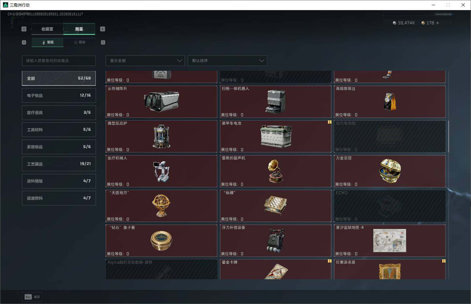This screenshot has width=471, height=304.
Task: Select the "钻石"鱼子酱 caviar tin
Action: [x=161, y=241]
